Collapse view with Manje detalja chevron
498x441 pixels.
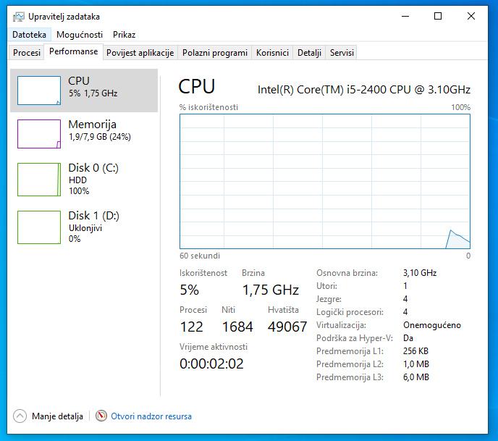point(20,416)
